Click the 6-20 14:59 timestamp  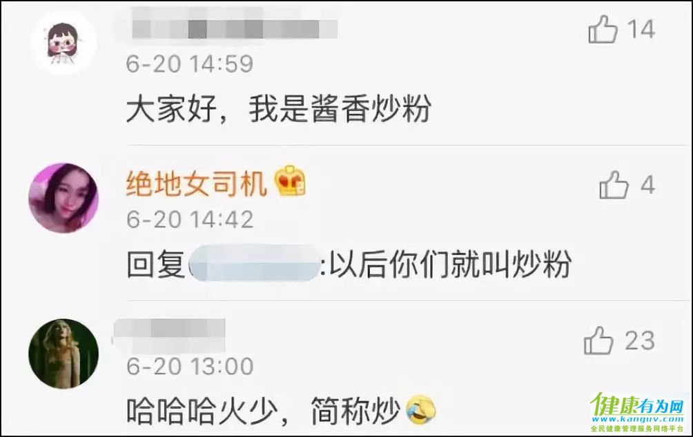[x=190, y=64]
